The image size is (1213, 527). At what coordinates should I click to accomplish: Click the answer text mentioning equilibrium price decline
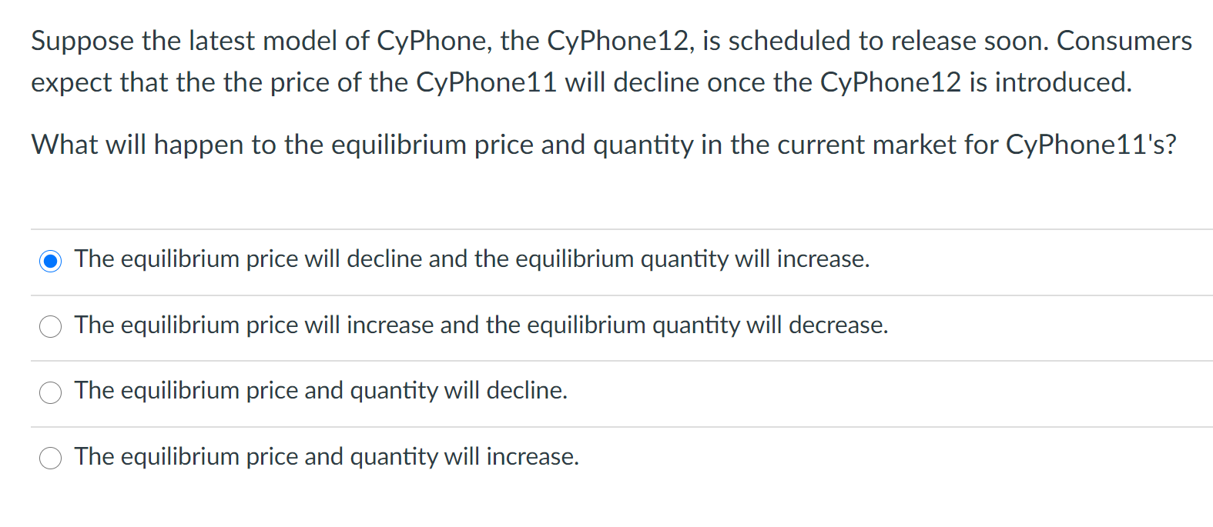(472, 259)
